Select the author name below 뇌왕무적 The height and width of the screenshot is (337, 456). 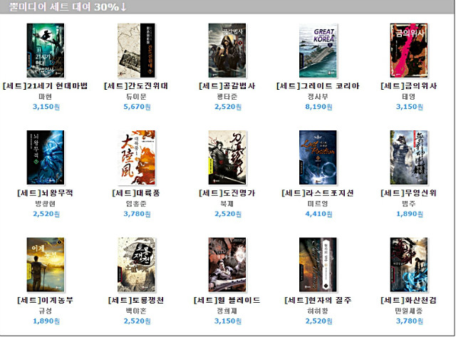(x=46, y=204)
